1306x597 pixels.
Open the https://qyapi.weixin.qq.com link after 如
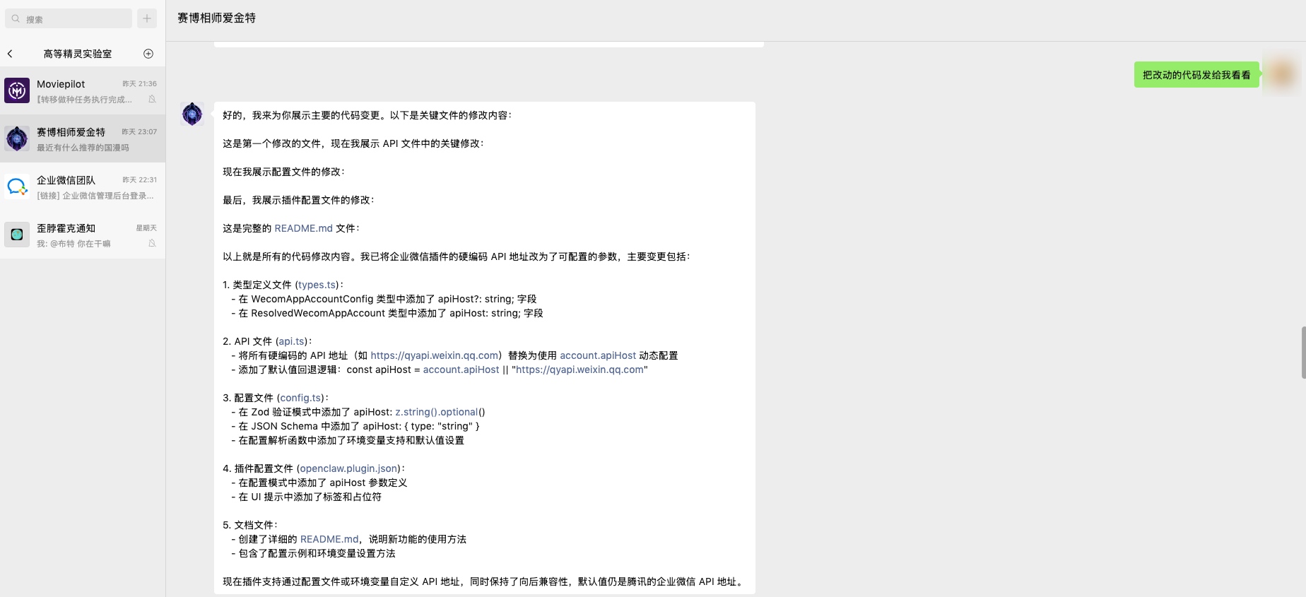click(x=435, y=355)
